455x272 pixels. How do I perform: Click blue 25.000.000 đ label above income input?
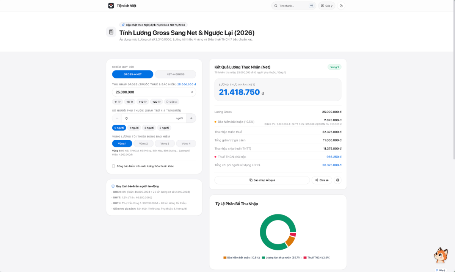[187, 84]
